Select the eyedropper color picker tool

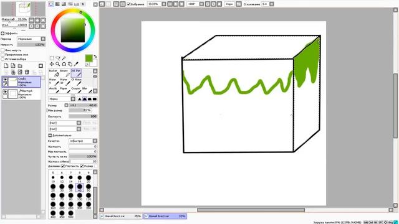point(76,64)
